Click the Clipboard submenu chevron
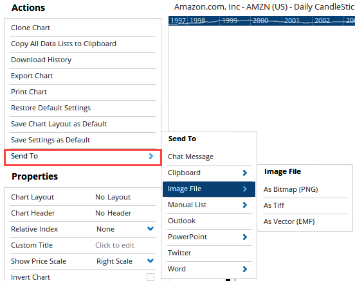The image size is (355, 281). click(245, 173)
